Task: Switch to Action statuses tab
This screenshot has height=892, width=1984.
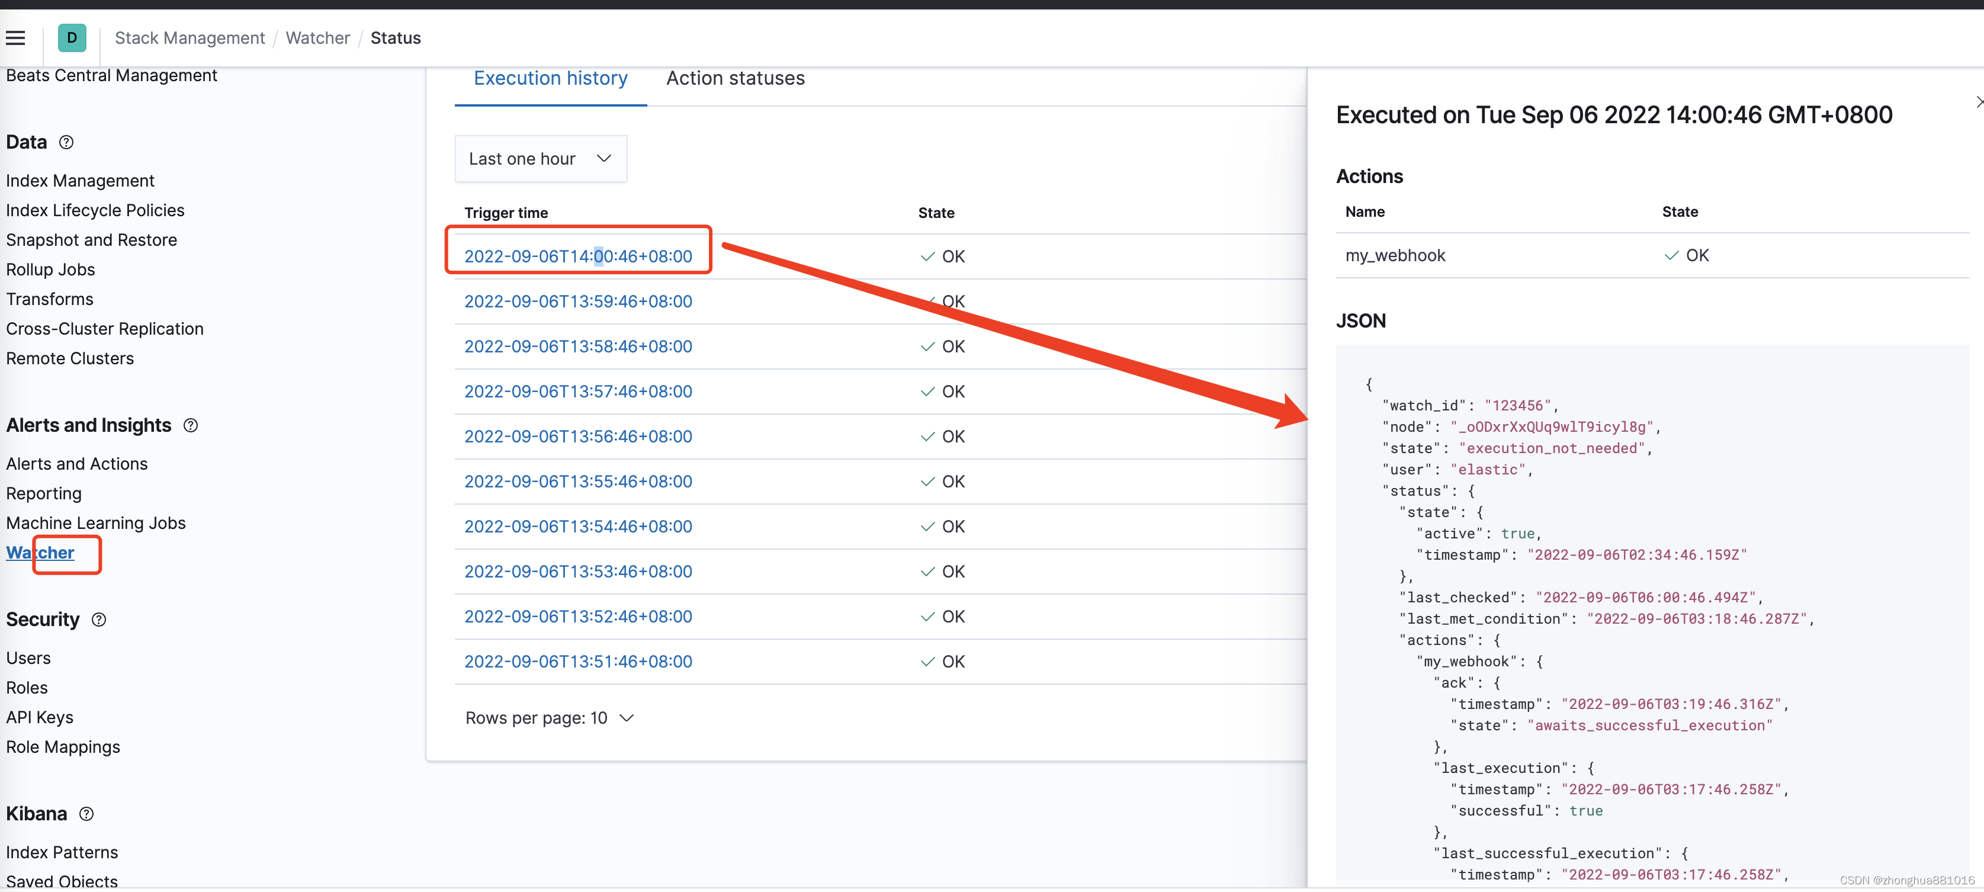Action: pyautogui.click(x=735, y=79)
